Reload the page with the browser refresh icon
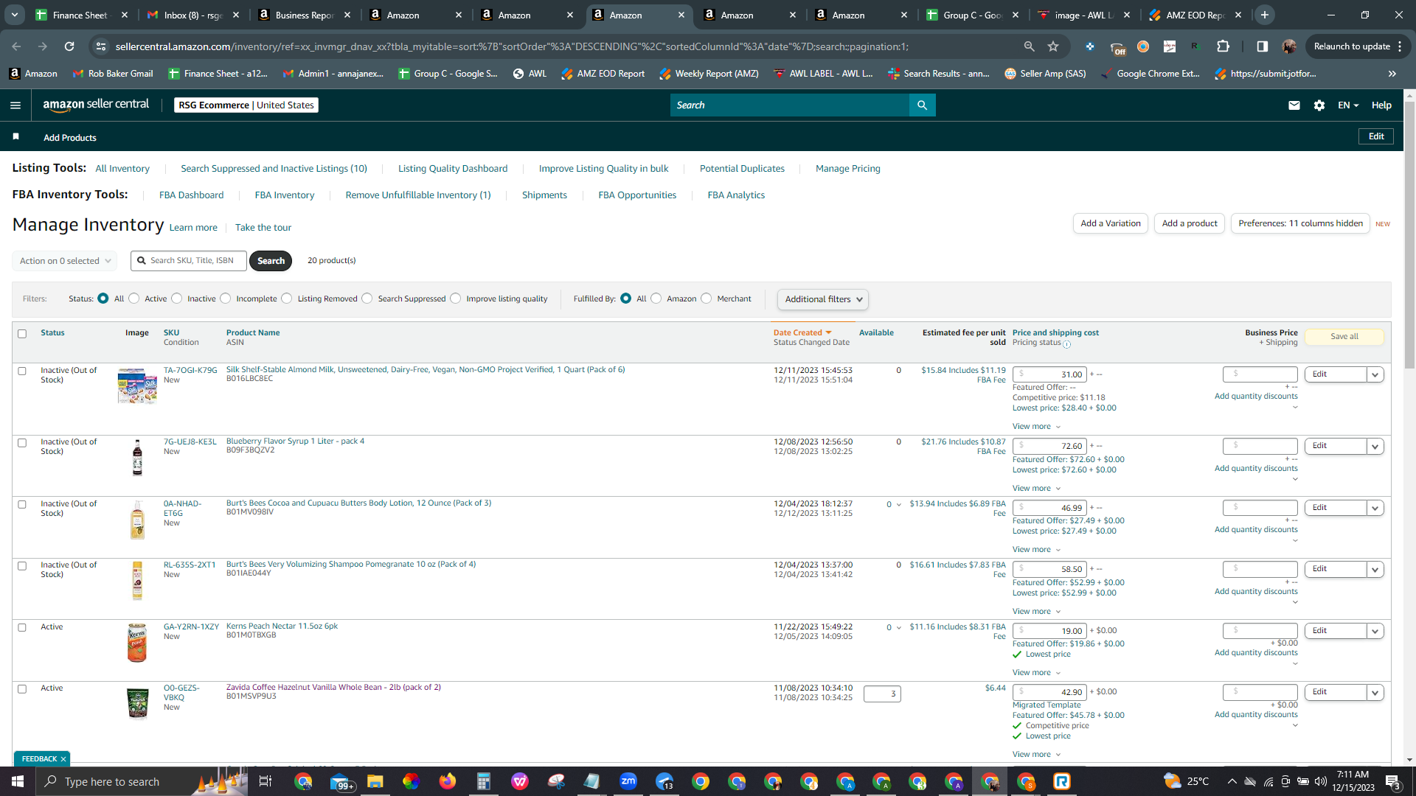The image size is (1416, 796). [x=69, y=46]
